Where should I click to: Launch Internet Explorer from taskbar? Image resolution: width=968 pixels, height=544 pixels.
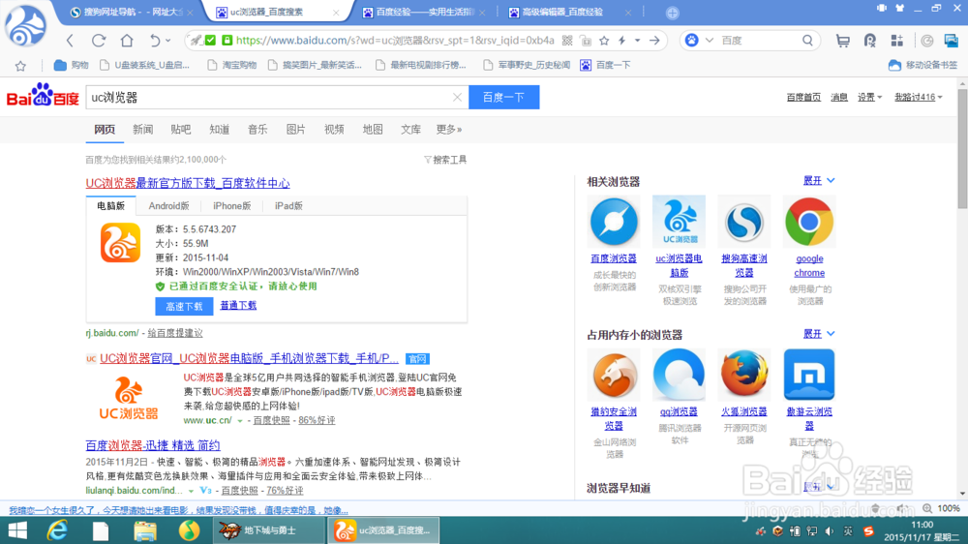coord(57,530)
